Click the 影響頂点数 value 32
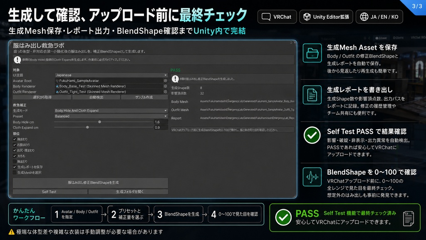This screenshot has height=240, width=426. [202, 93]
